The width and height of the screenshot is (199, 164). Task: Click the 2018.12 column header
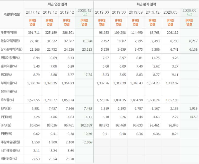[50, 12]
